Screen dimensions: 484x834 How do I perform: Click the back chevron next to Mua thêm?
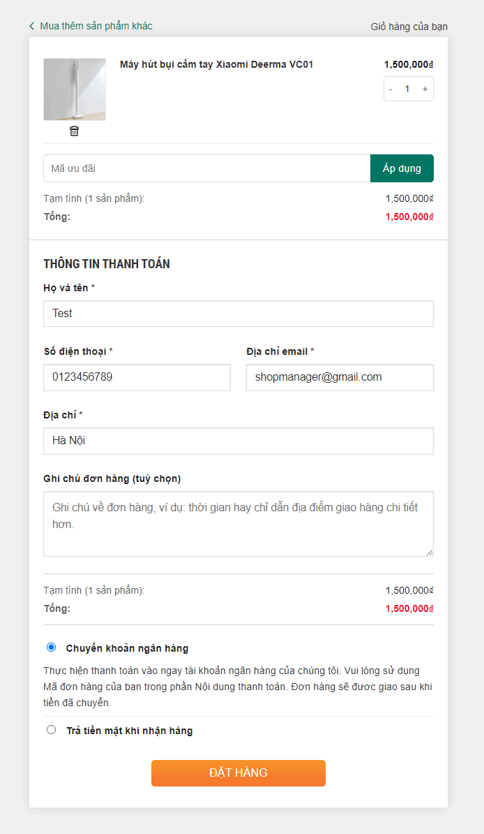[x=31, y=25]
